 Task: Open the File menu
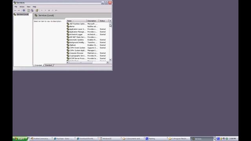coord(16,7)
